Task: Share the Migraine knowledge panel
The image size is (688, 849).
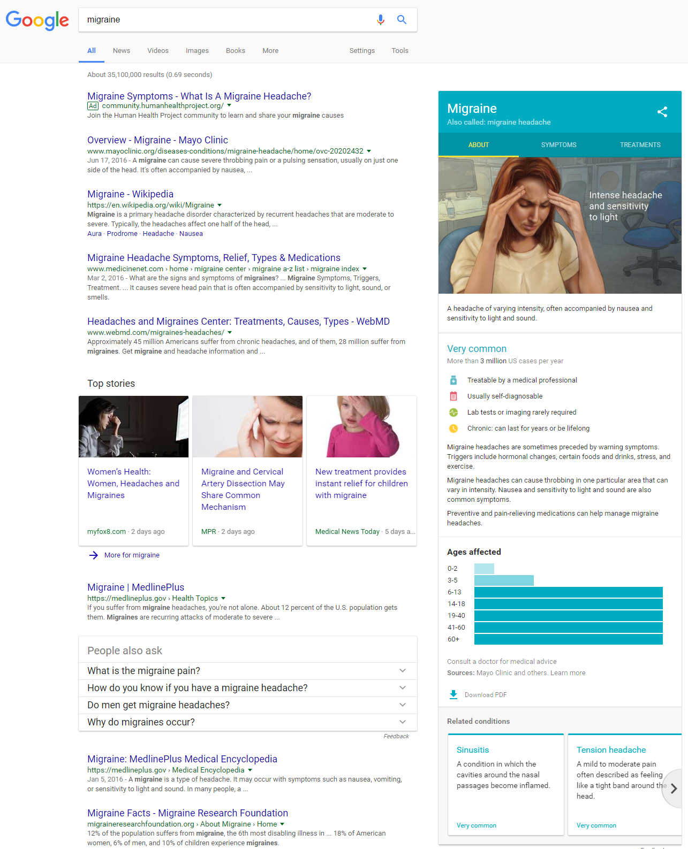Action: point(662,112)
